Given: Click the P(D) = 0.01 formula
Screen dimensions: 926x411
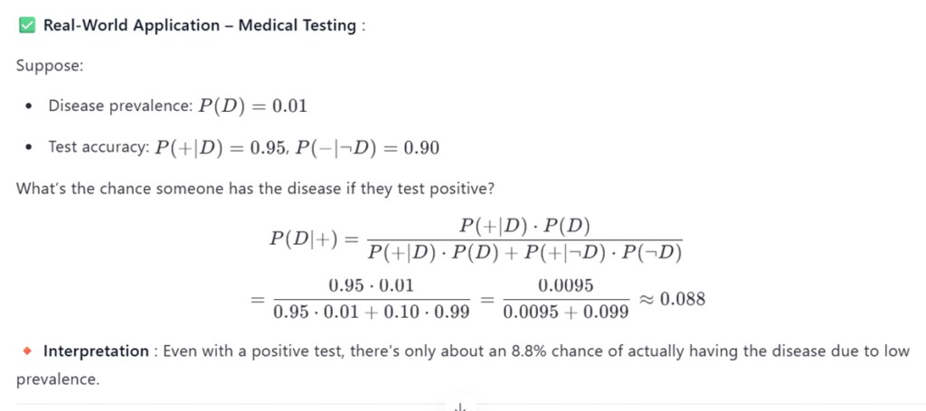Looking at the screenshot, I should (253, 107).
